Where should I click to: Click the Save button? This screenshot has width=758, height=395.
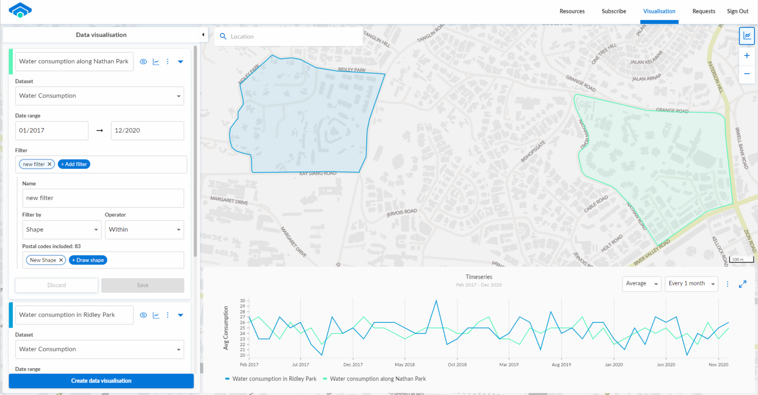point(143,285)
